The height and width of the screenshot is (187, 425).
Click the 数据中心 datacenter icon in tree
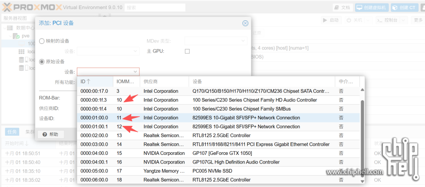click(11, 28)
